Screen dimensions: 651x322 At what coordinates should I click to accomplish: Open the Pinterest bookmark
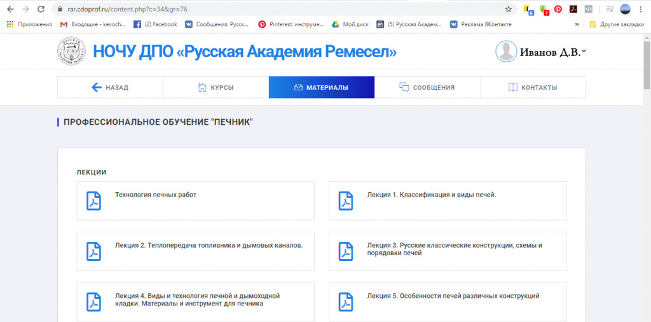pyautogui.click(x=291, y=25)
